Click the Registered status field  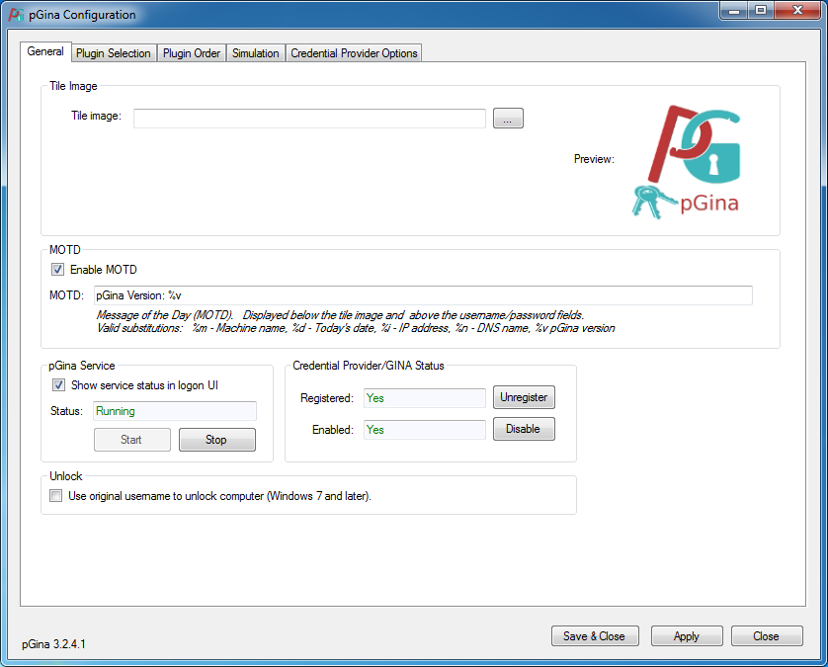coord(425,398)
